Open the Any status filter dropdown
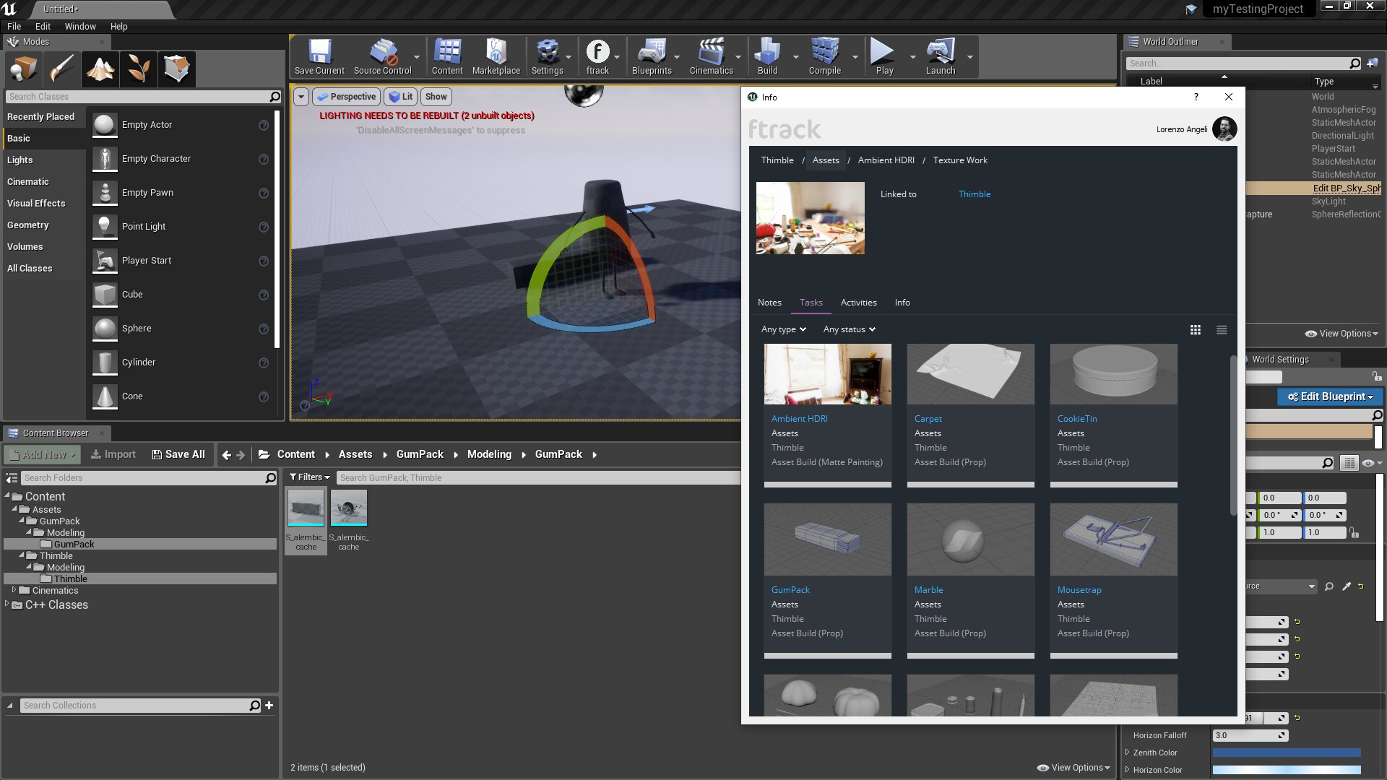This screenshot has height=780, width=1387. (849, 329)
